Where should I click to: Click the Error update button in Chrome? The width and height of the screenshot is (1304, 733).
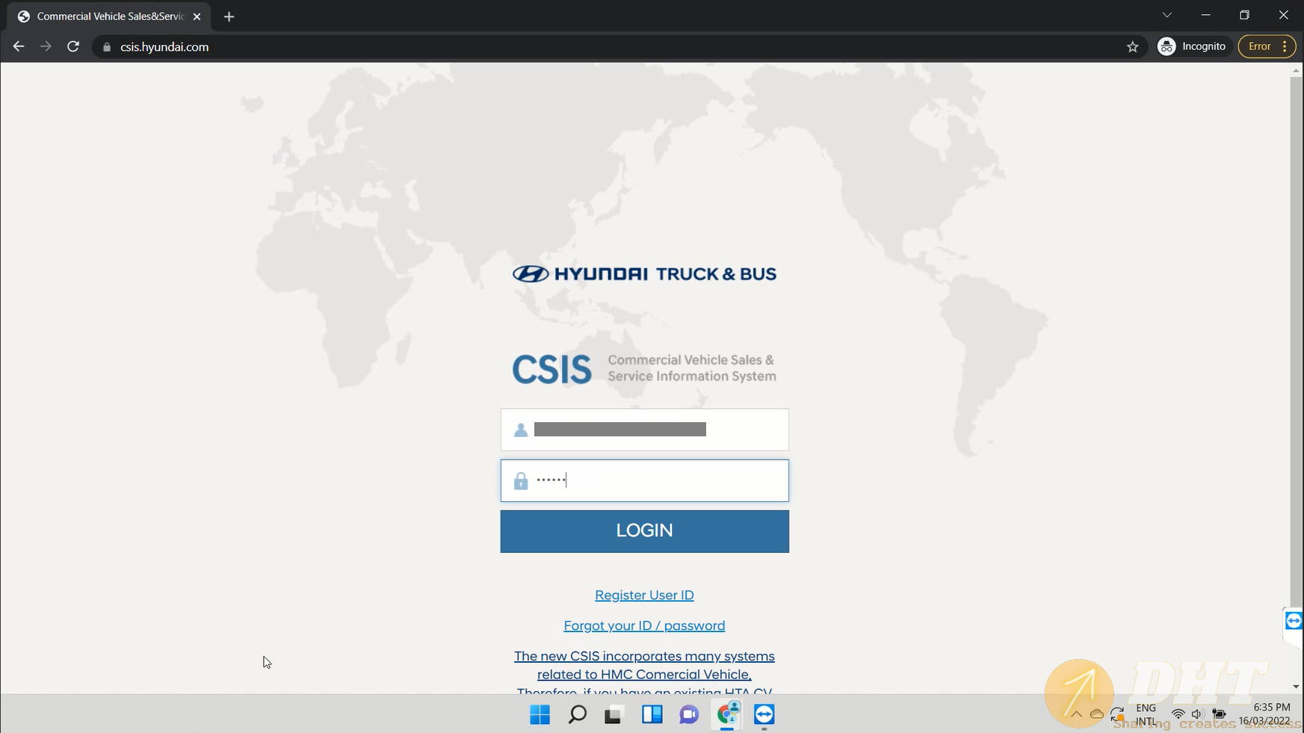pyautogui.click(x=1267, y=46)
